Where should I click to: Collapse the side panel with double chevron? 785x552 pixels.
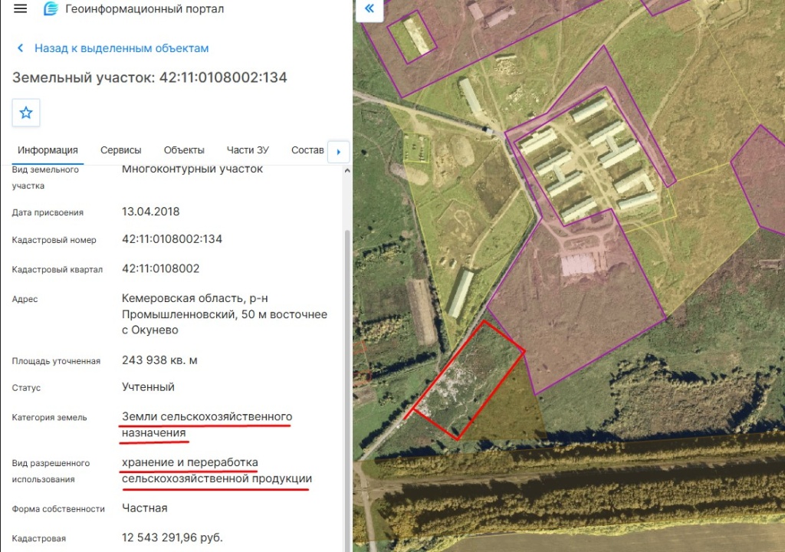(370, 8)
